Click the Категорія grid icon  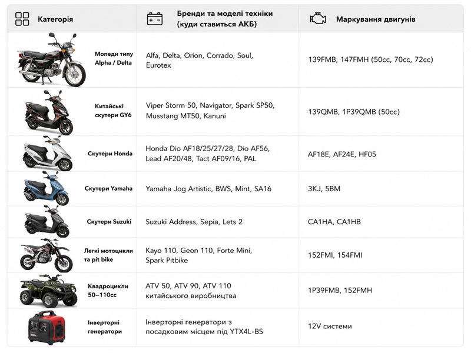22,19
